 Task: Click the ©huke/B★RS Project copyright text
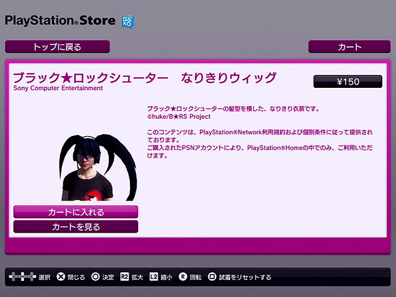point(179,116)
